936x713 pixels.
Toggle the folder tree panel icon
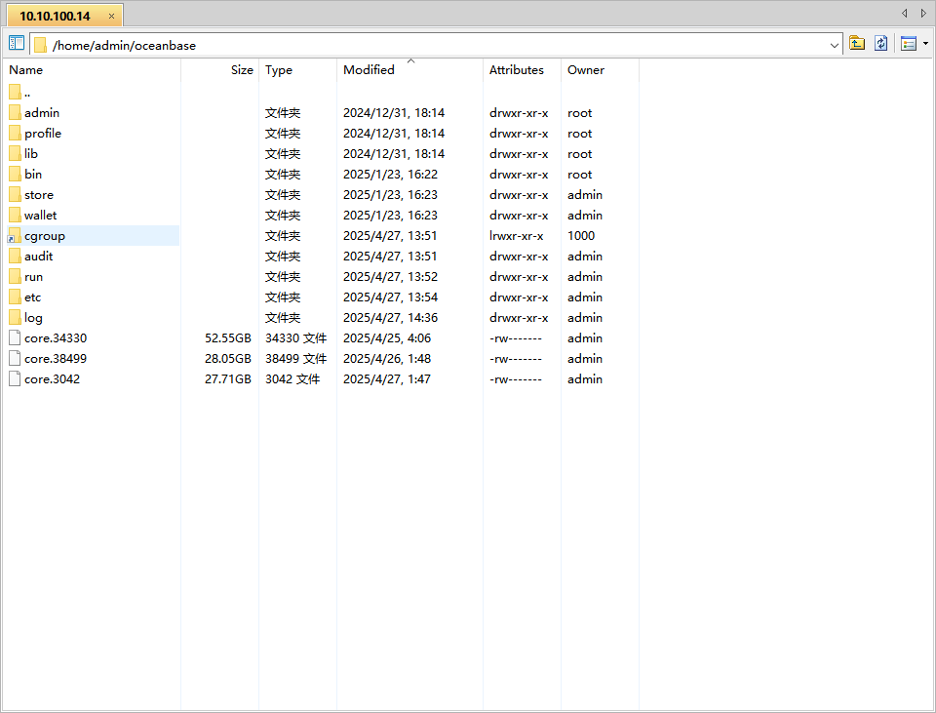17,43
